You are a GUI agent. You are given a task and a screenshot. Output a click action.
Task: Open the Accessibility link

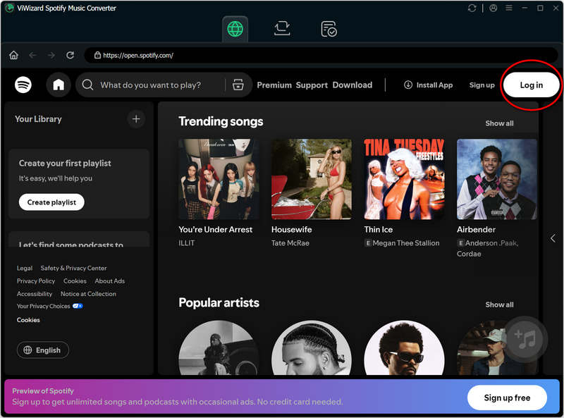tap(35, 294)
